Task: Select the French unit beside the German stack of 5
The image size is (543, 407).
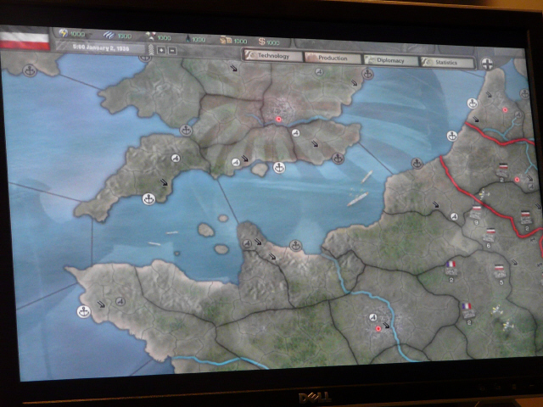Action: click(x=451, y=270)
